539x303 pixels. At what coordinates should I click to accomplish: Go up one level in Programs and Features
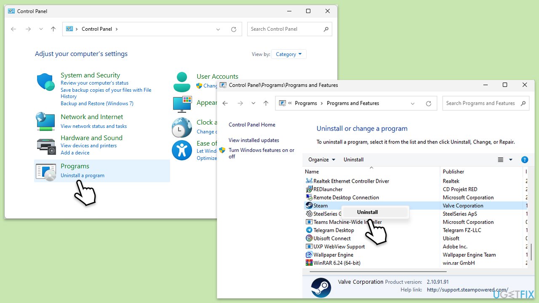click(x=266, y=104)
